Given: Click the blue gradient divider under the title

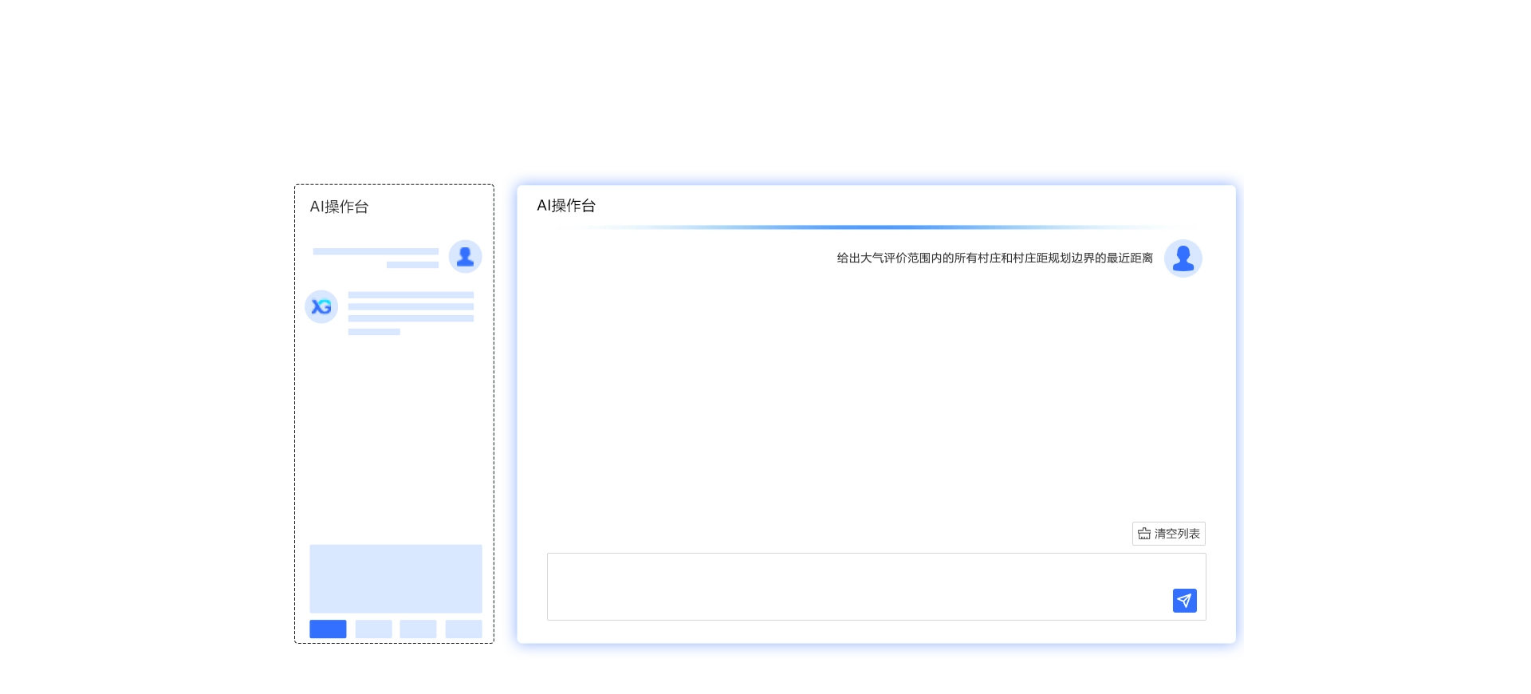Looking at the screenshot, I should click(x=877, y=227).
